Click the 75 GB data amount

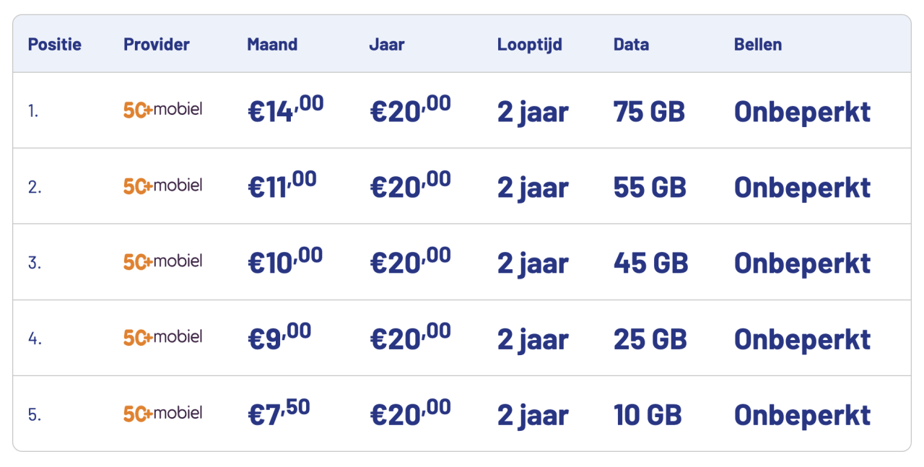(649, 111)
